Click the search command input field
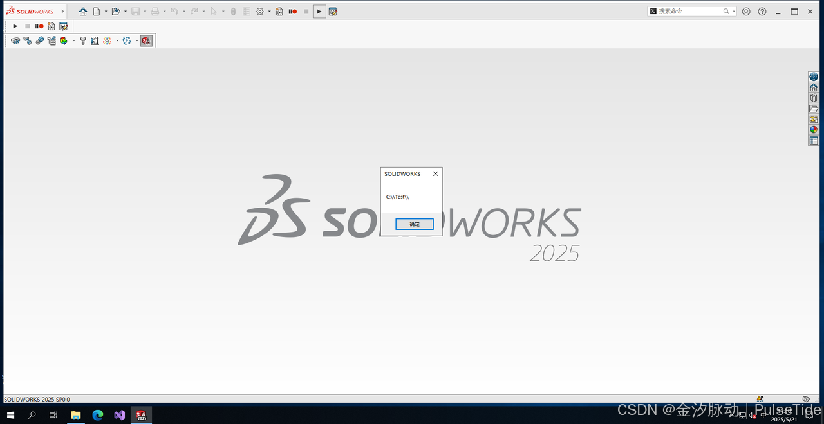This screenshot has width=824, height=424. point(686,10)
